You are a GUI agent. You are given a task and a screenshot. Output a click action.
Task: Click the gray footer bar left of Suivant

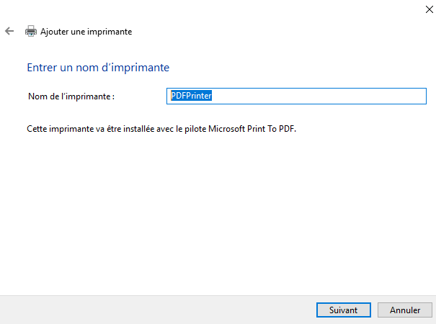point(144,310)
